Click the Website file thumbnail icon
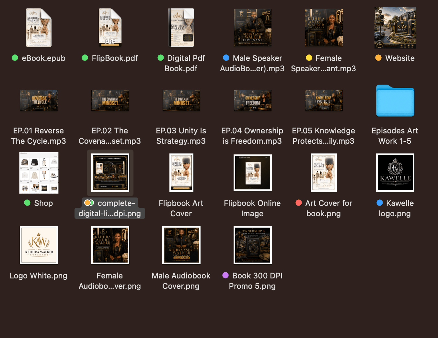 point(395,28)
